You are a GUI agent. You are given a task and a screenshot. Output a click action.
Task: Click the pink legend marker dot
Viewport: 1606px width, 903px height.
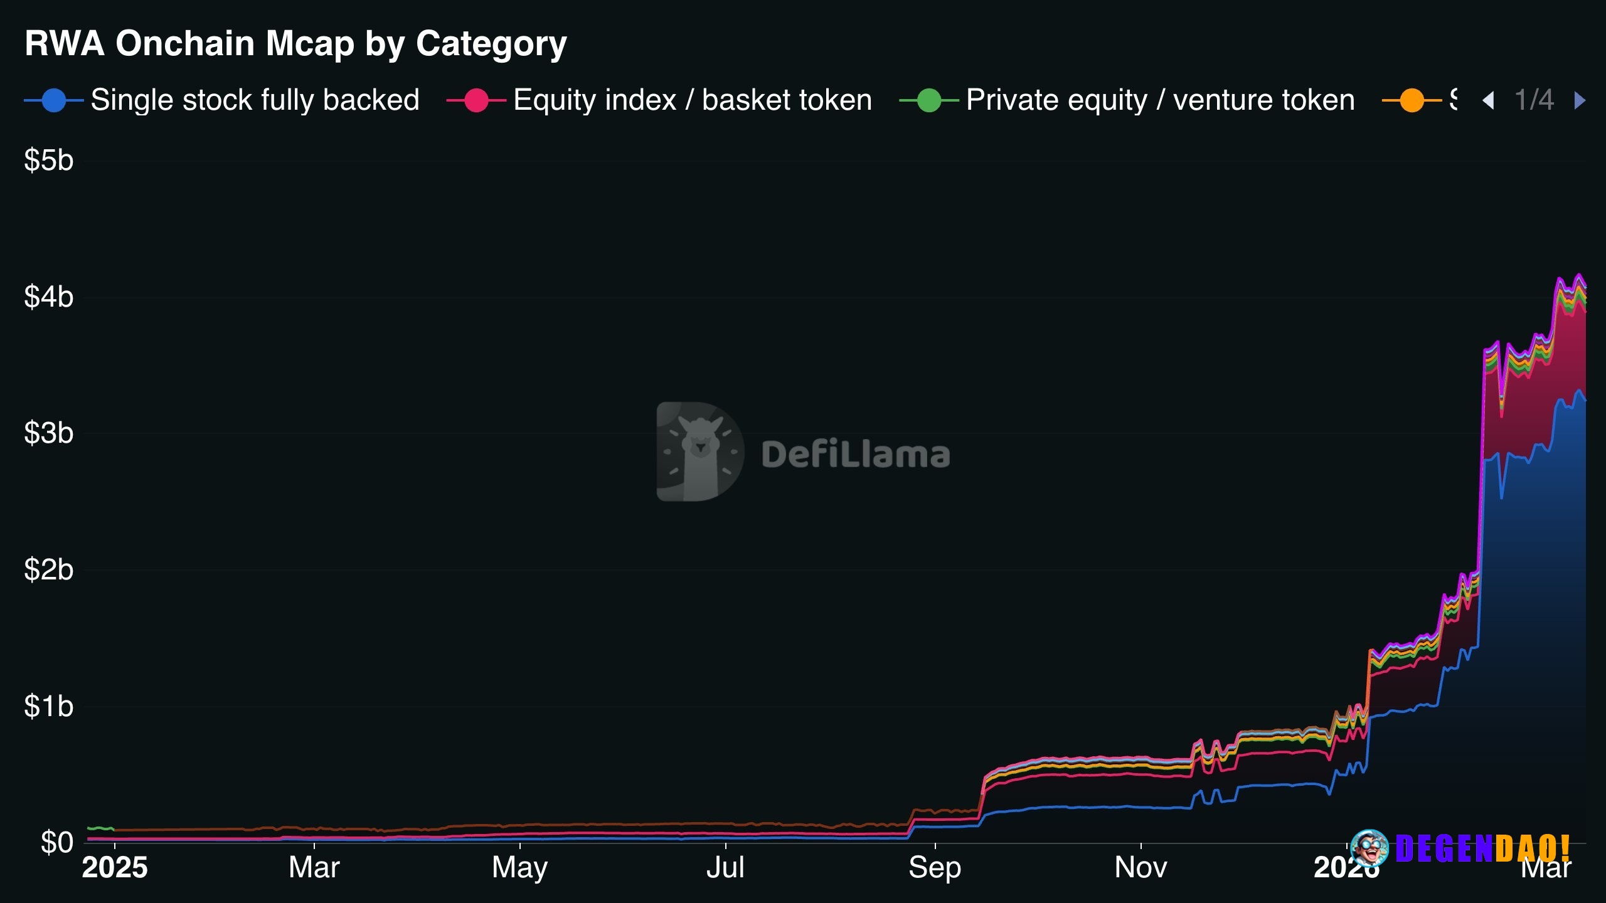(x=476, y=100)
